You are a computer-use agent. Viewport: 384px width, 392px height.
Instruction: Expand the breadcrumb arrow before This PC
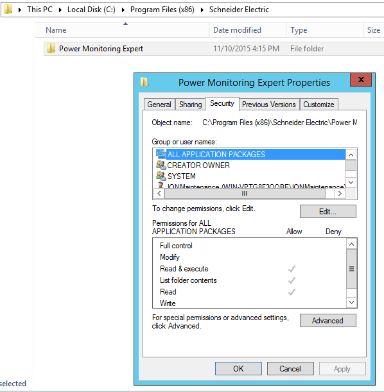pyautogui.click(x=20, y=10)
